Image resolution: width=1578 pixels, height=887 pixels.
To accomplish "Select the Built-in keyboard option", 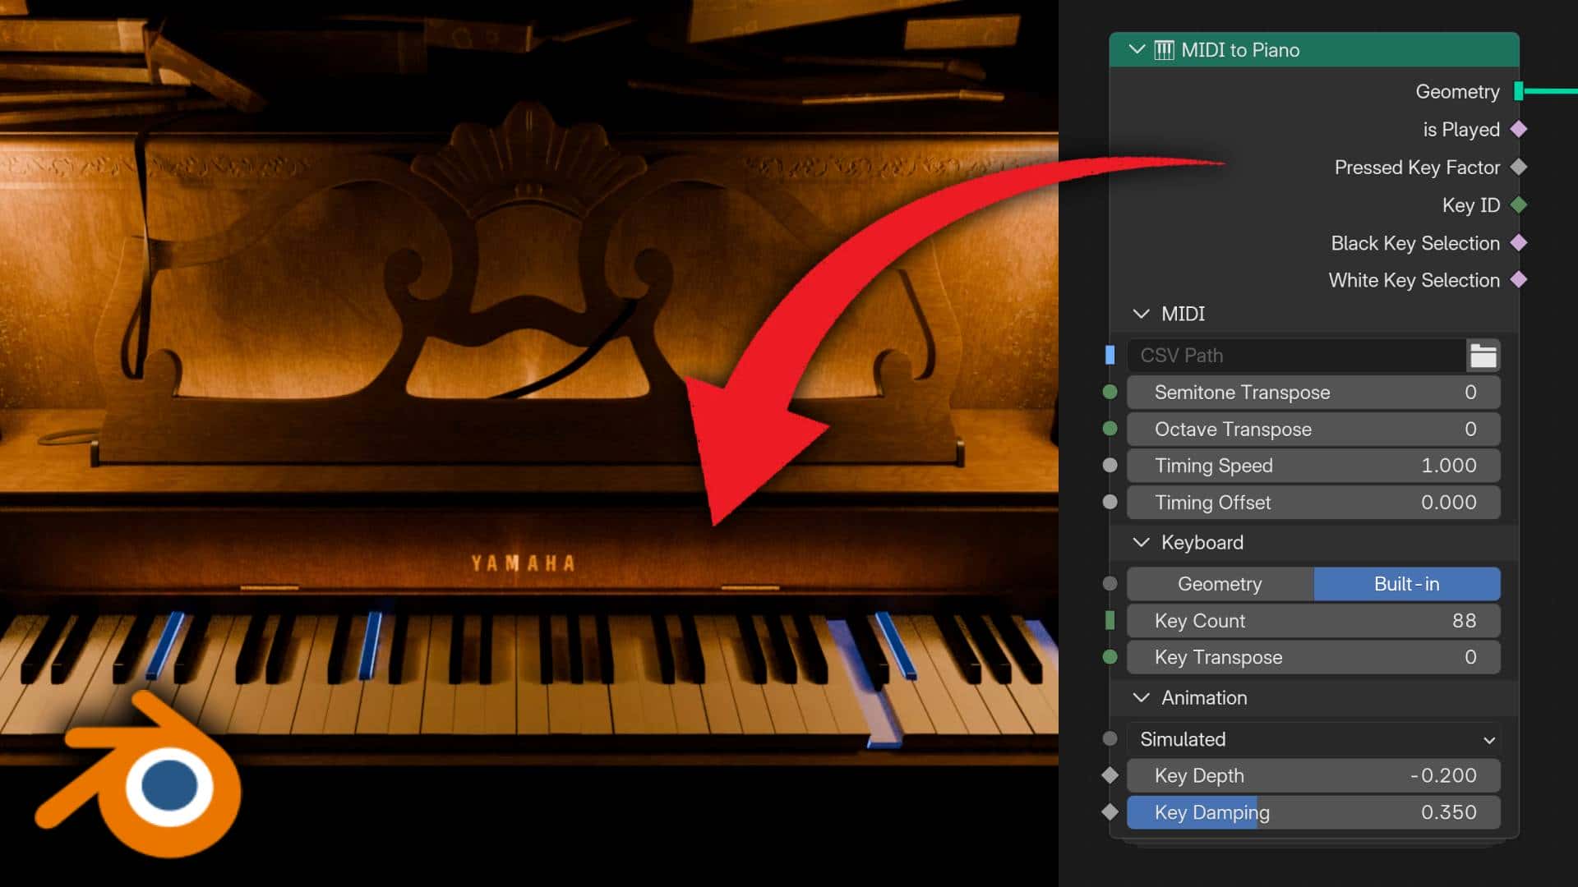I will click(x=1406, y=584).
